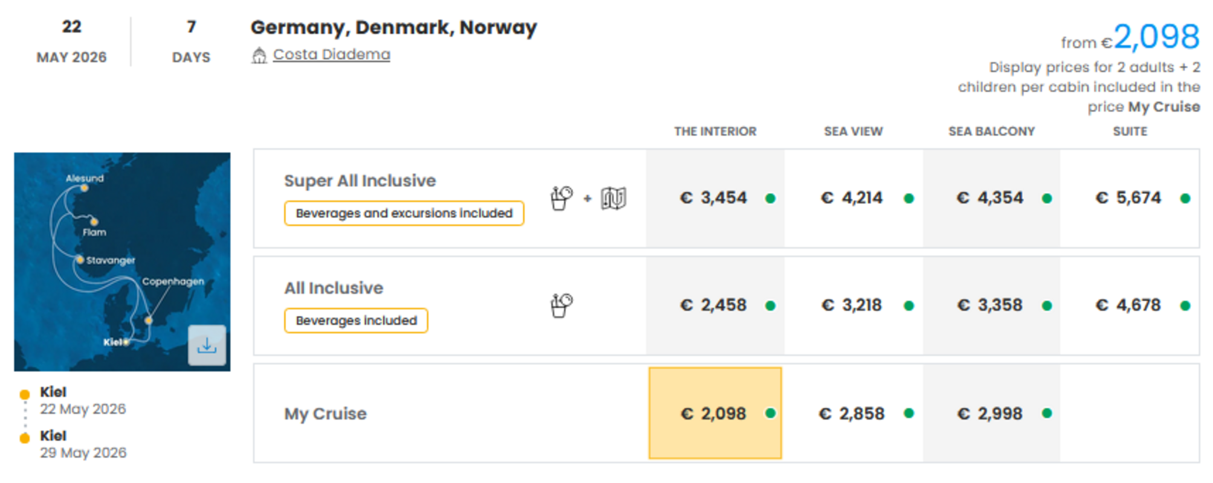Viewport: 1213px width, 483px height.
Task: Click the green dot beside € 3,454
Action: click(770, 199)
